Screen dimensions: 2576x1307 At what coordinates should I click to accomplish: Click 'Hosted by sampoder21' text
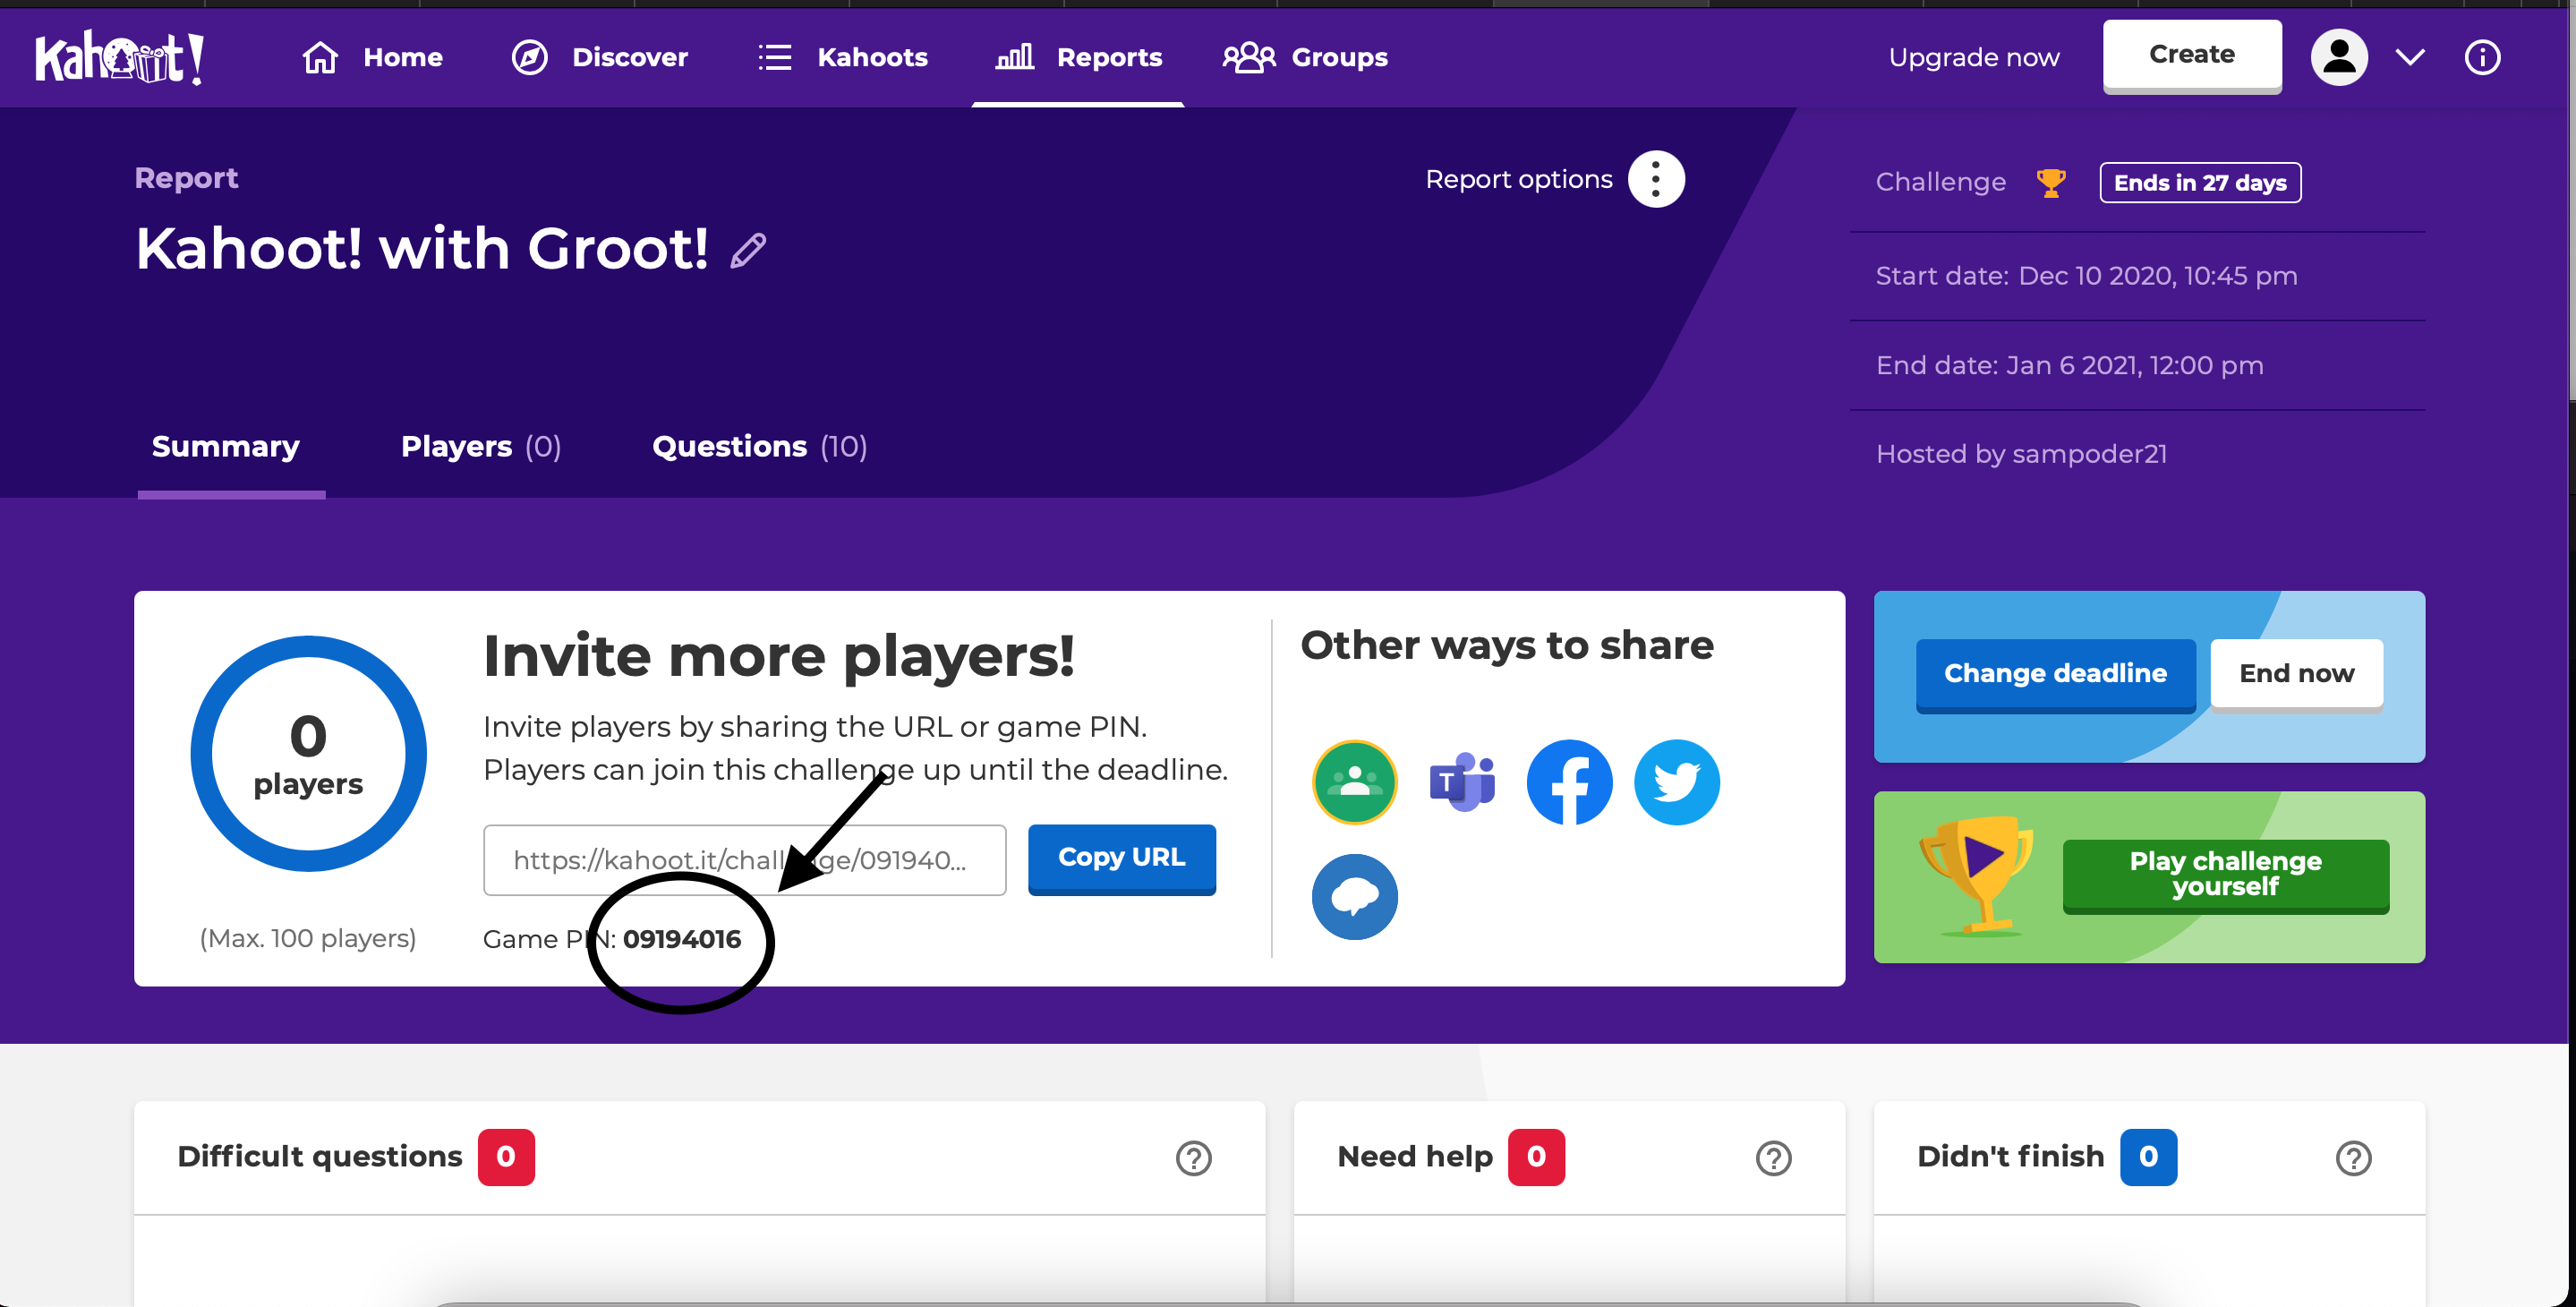(2021, 454)
